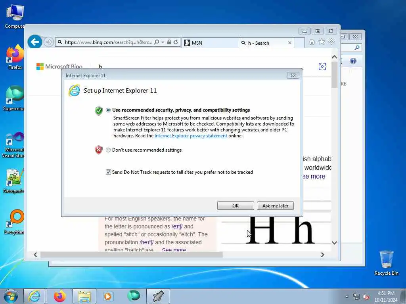The width and height of the screenshot is (406, 304).
Task: Click page vertical scroll down arrow
Action: (334, 243)
